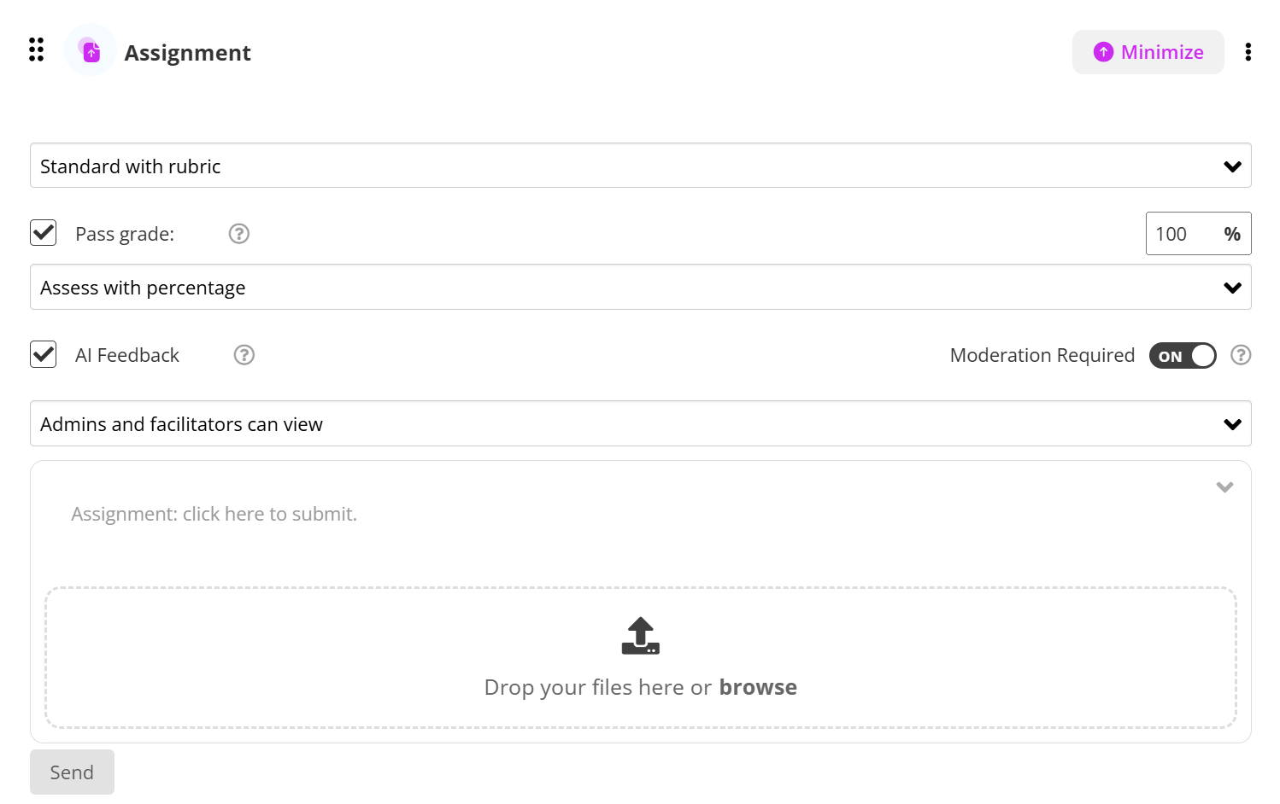This screenshot has width=1280, height=804.
Task: Click the Pass grade help icon
Action: coord(239,234)
